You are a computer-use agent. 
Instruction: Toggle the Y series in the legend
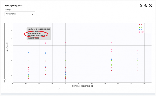[141, 27]
